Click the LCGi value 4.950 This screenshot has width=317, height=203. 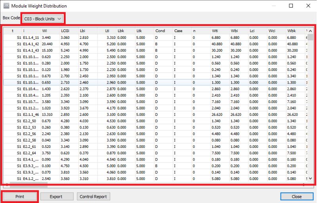65,44
